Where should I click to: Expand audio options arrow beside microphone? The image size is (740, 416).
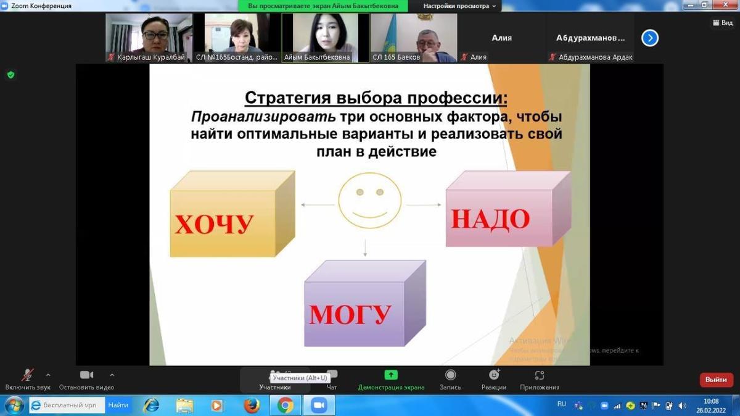coord(48,375)
